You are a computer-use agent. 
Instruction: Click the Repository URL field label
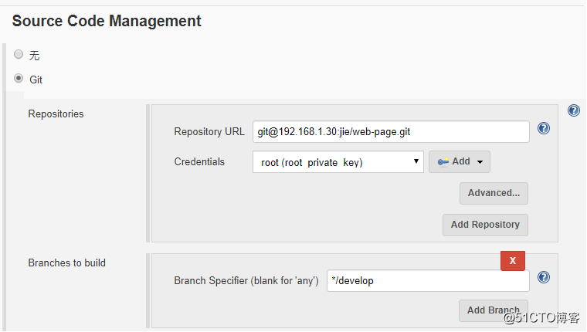tap(209, 132)
